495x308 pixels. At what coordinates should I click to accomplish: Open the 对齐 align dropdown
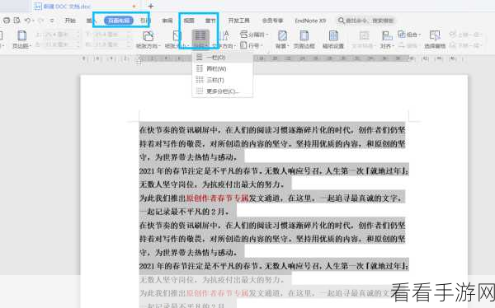[x=387, y=40]
